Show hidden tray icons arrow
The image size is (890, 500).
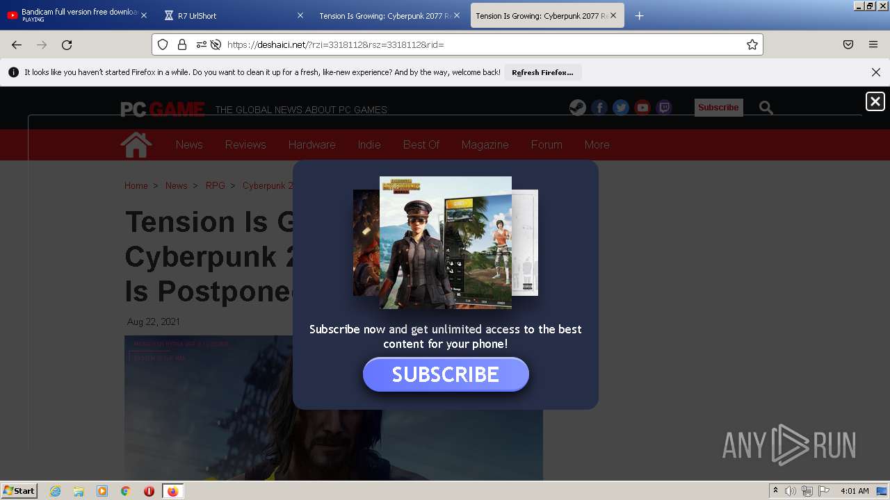775,491
